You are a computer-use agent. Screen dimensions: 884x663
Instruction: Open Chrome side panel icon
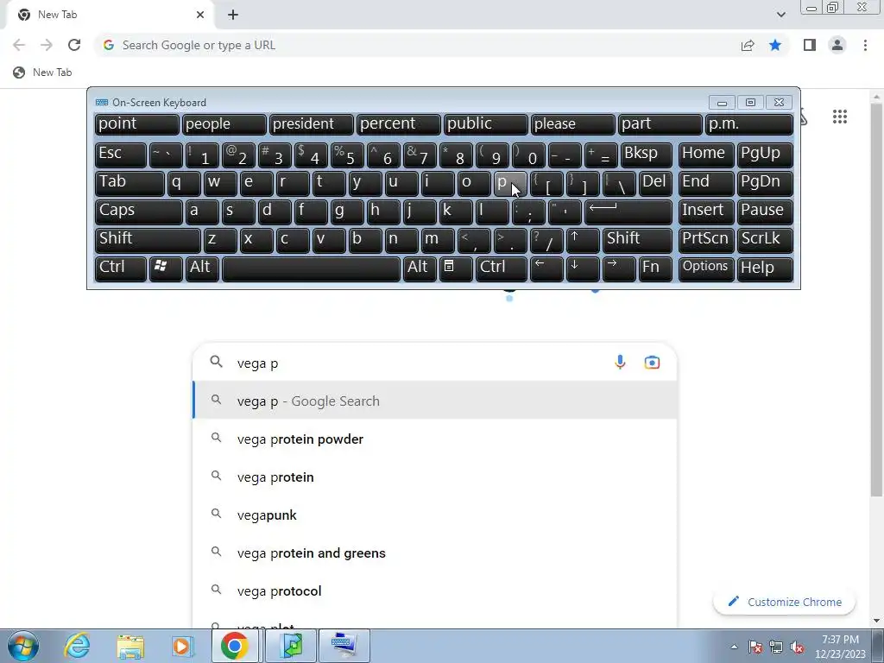[810, 45]
